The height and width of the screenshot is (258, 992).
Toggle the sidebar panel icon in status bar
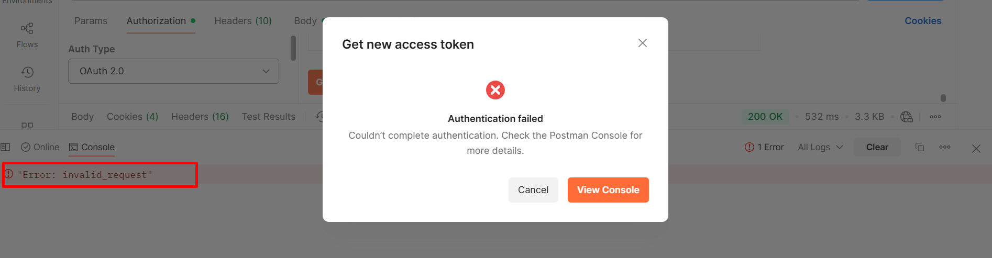(6, 147)
